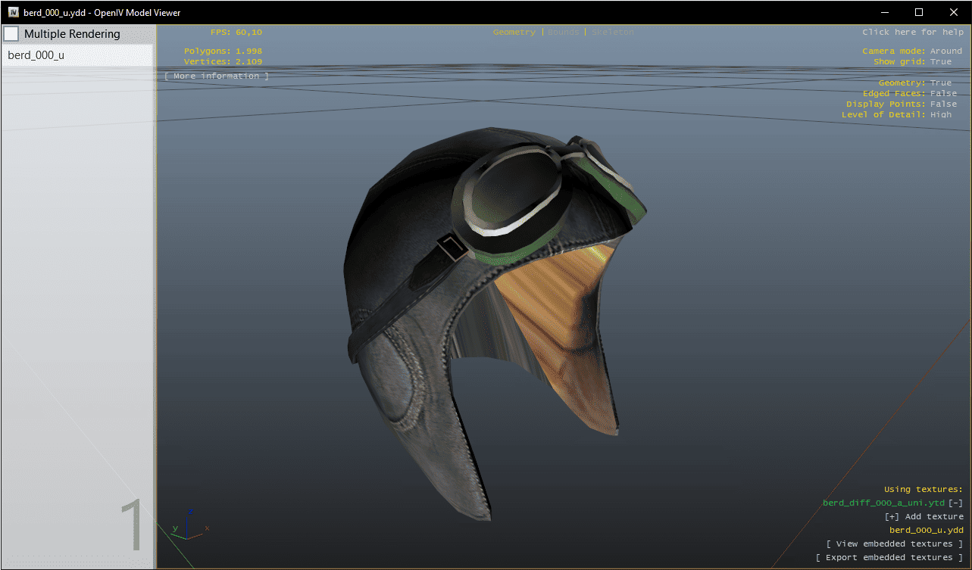Change the Camera mode: Around setting
The width and height of the screenshot is (972, 570).
point(911,51)
